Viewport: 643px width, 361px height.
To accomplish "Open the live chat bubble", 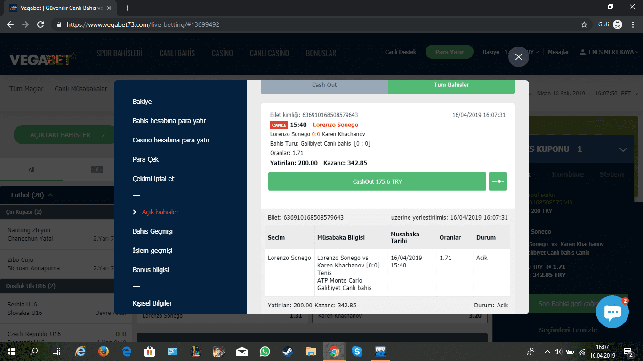I will [612, 312].
